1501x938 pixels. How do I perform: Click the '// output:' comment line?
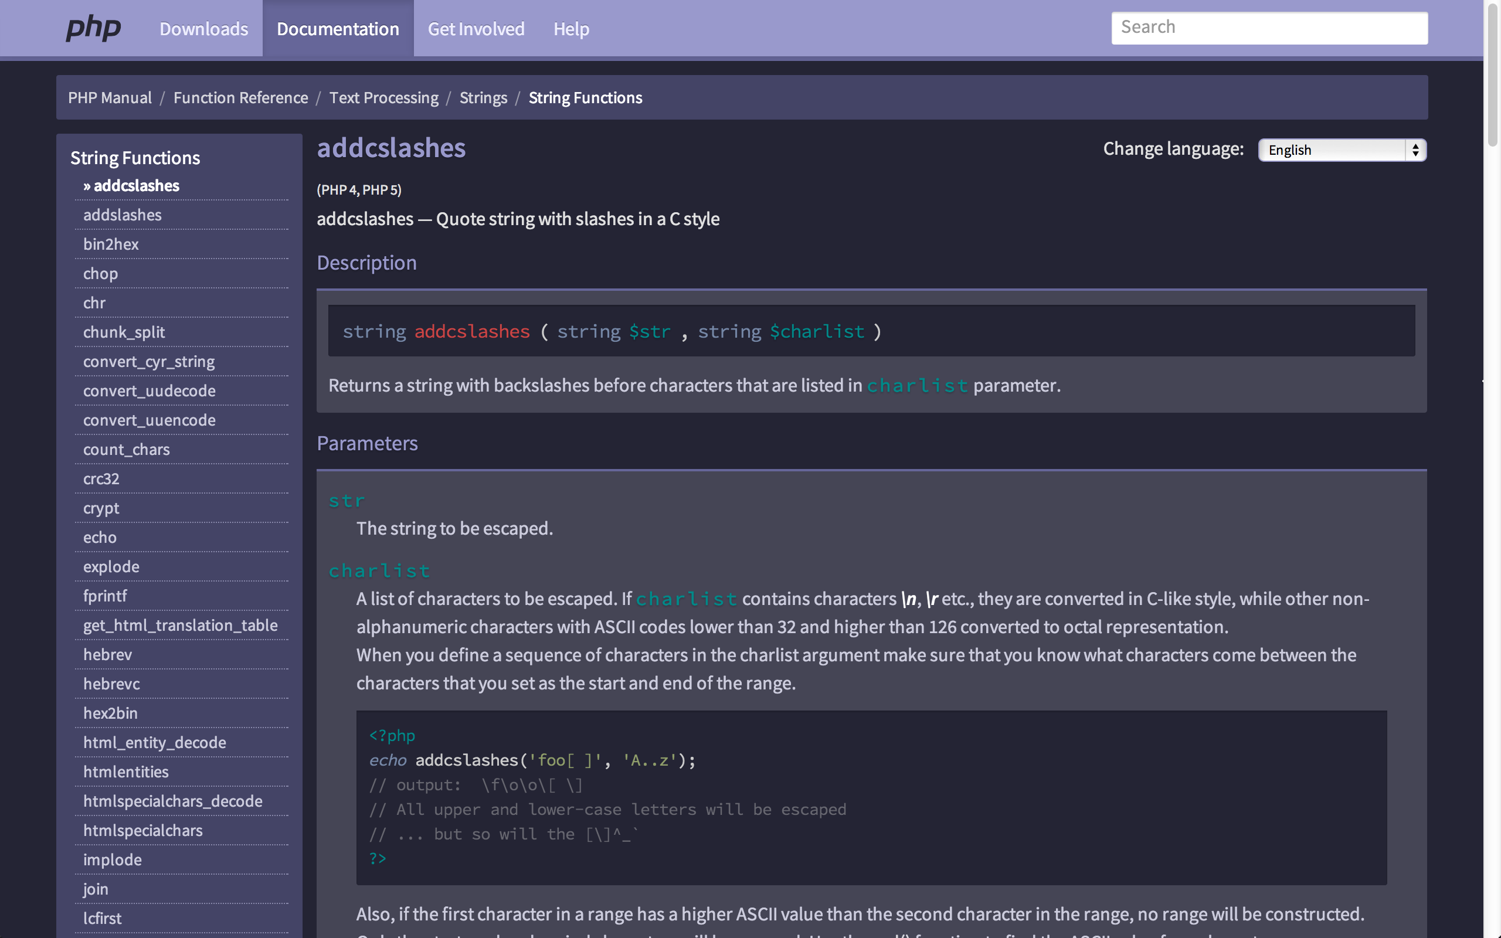click(476, 785)
